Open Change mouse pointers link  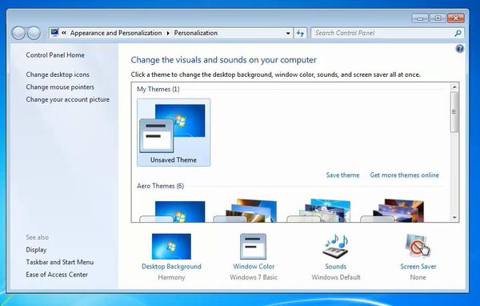[60, 87]
